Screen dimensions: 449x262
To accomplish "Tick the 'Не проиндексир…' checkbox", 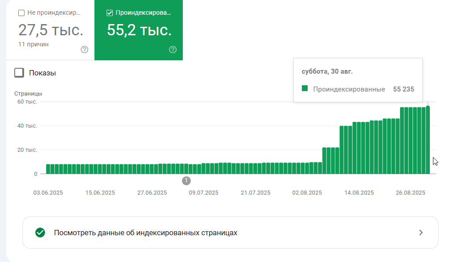I will (21, 13).
